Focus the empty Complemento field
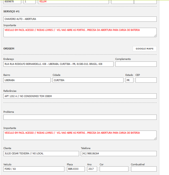Screen dimensions: 169x175 coord(136,64)
